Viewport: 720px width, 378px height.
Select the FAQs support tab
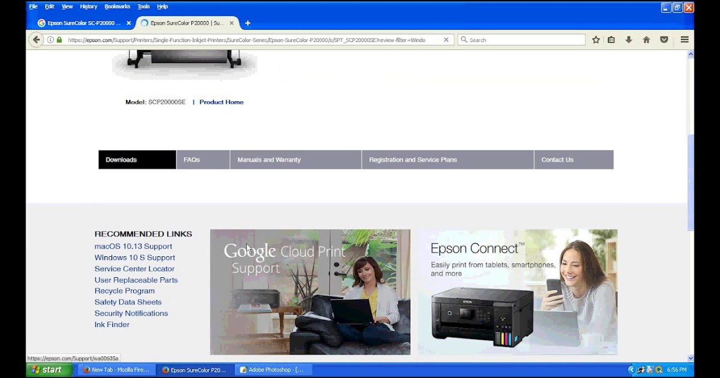coord(203,160)
